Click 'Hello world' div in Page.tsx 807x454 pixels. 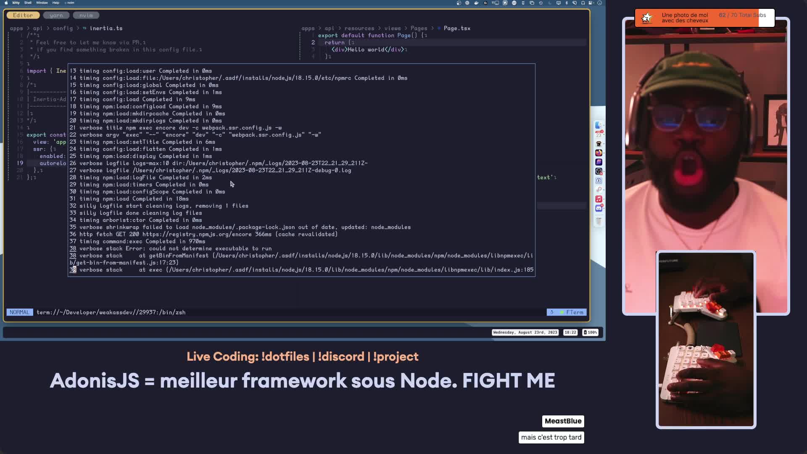pos(367,50)
